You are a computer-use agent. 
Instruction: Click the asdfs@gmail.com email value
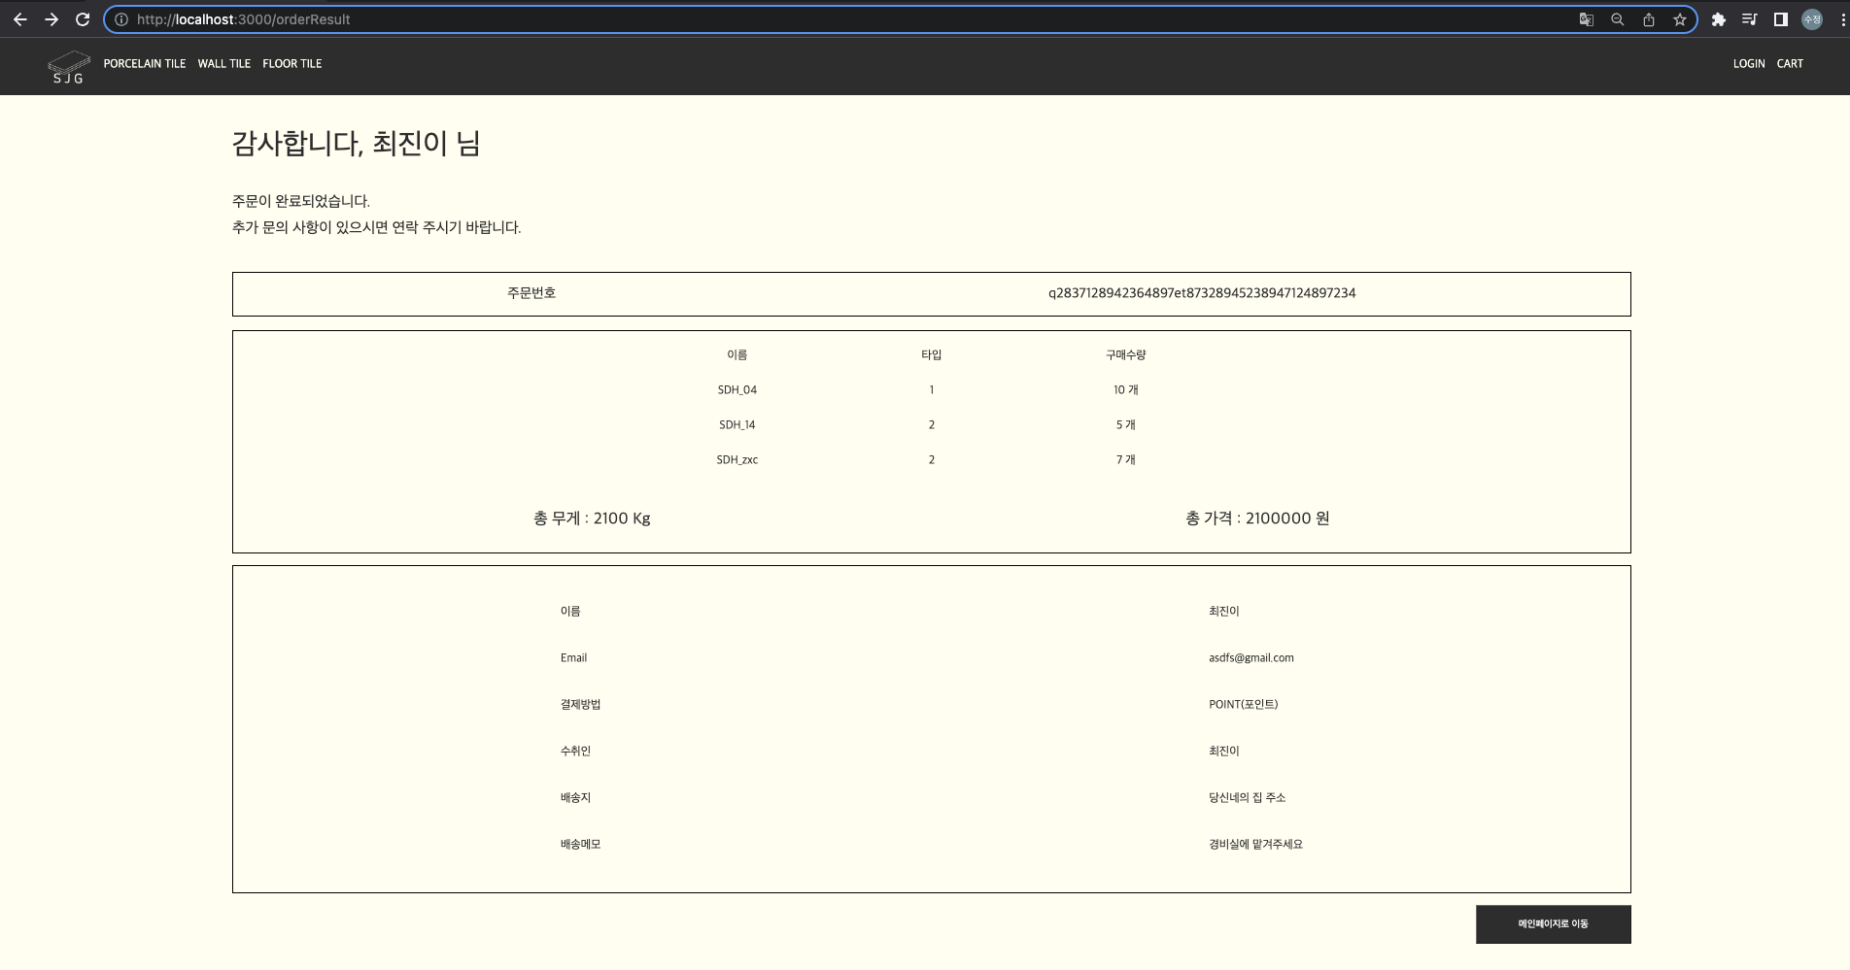(x=1251, y=658)
